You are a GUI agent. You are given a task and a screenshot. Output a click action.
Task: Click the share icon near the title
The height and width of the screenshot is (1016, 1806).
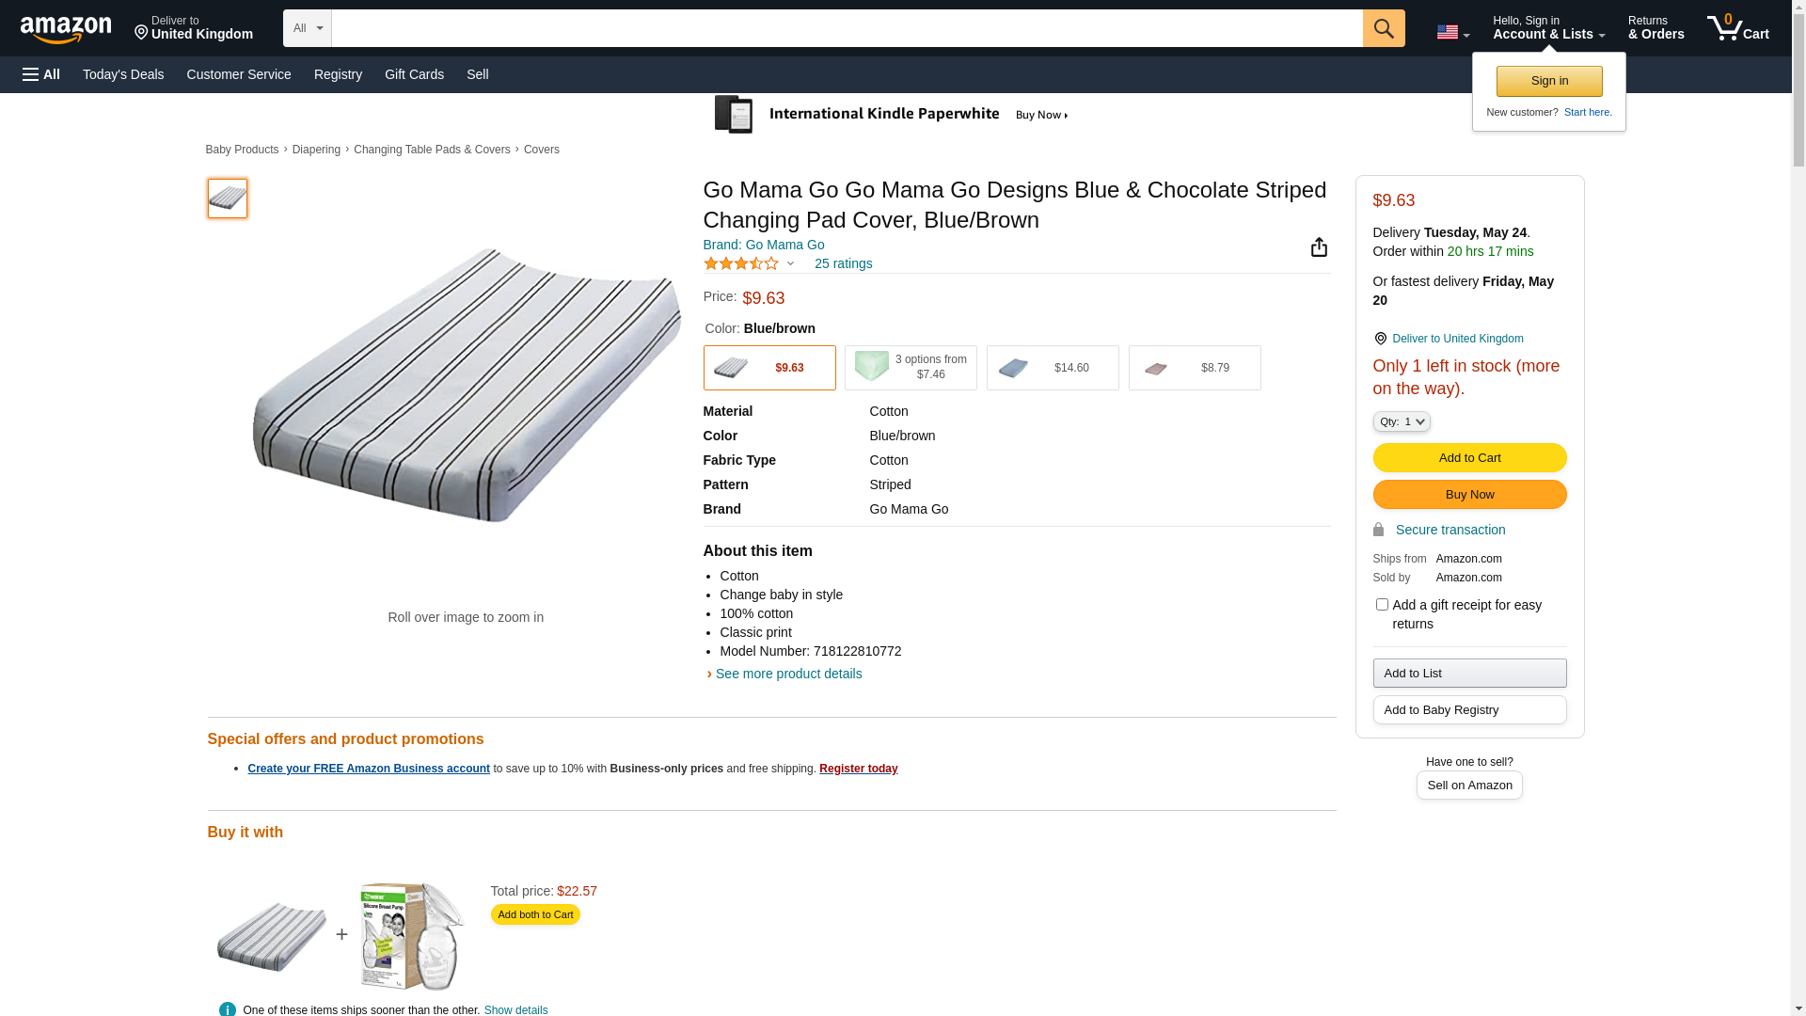[x=1319, y=247]
